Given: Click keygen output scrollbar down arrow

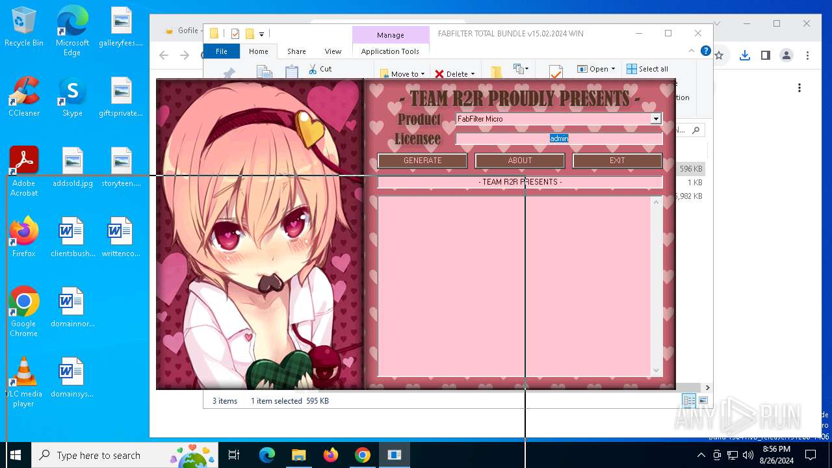Looking at the screenshot, I should pos(656,370).
